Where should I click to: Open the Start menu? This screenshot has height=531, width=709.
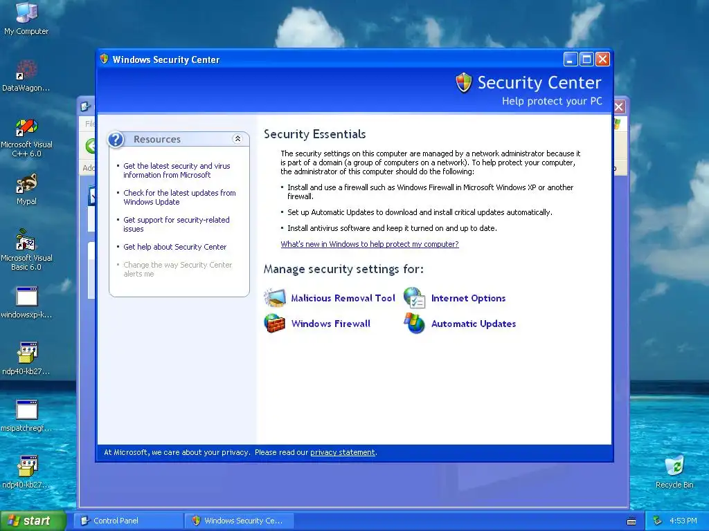(33, 521)
